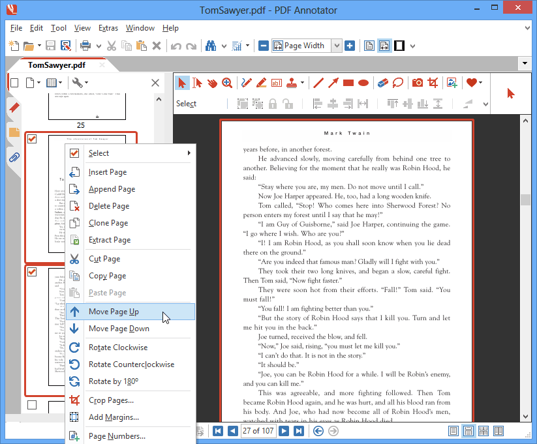The width and height of the screenshot is (537, 444).
Task: Expand the Open file dropdown arrow
Action: tap(39, 46)
